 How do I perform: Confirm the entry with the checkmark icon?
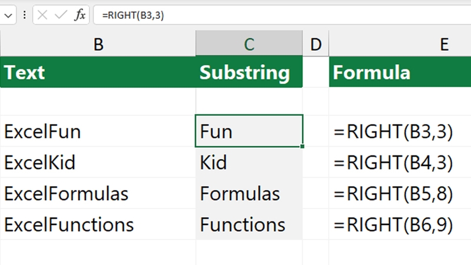pyautogui.click(x=61, y=15)
